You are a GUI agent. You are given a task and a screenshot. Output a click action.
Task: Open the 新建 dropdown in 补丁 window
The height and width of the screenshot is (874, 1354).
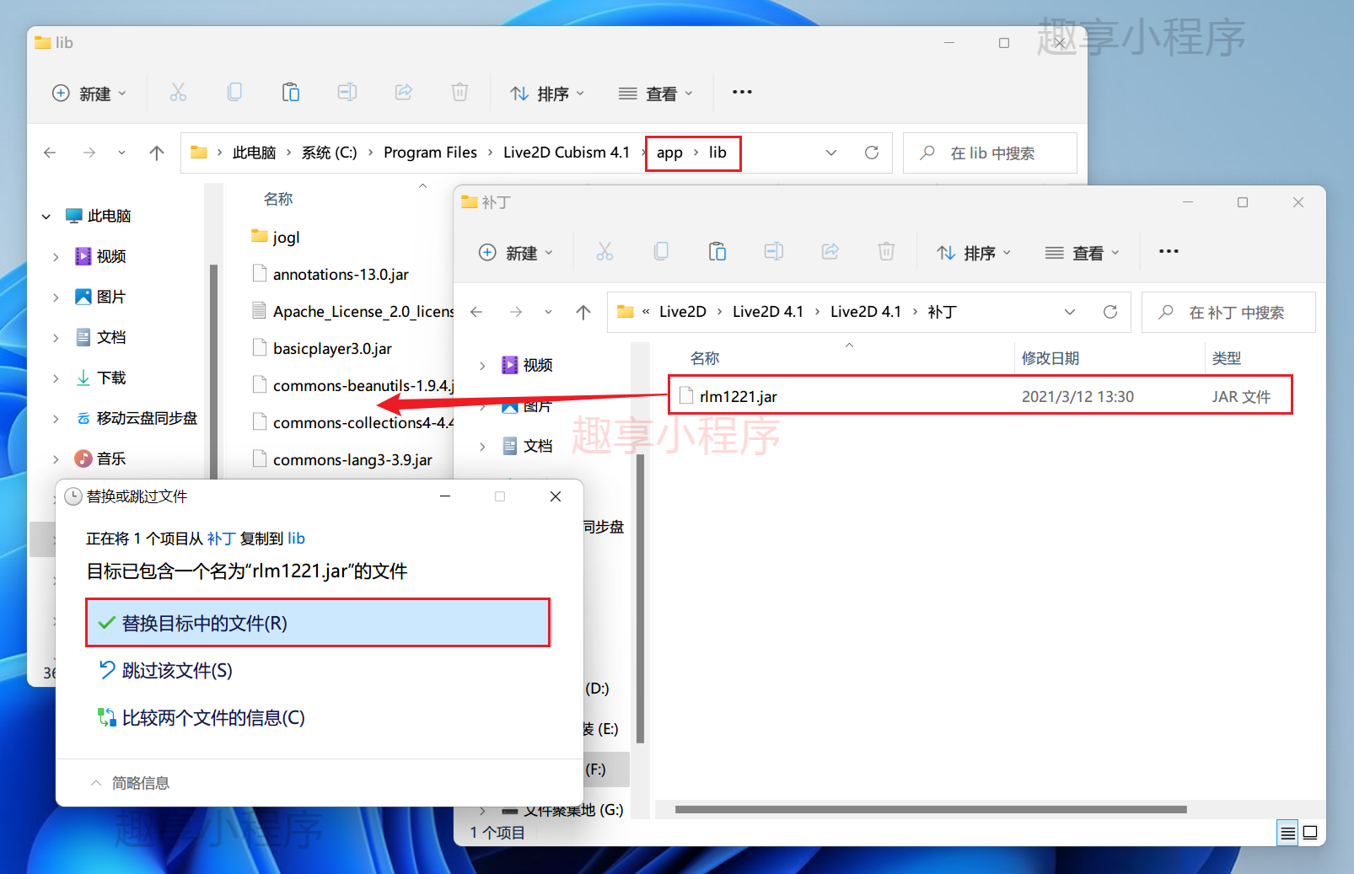(x=517, y=253)
